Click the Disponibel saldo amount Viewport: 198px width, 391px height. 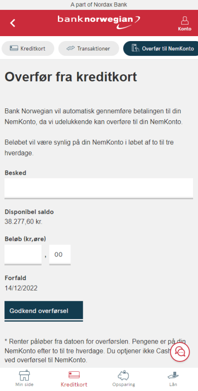[x=23, y=221]
